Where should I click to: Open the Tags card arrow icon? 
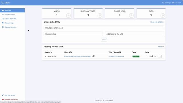[x=163, y=15]
